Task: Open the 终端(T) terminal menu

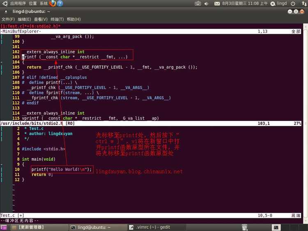Action: click(57, 19)
